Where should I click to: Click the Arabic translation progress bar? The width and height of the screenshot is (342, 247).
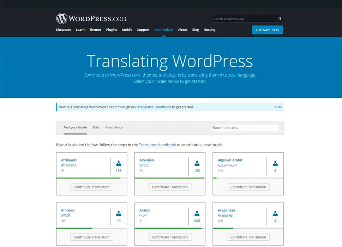coord(170,228)
